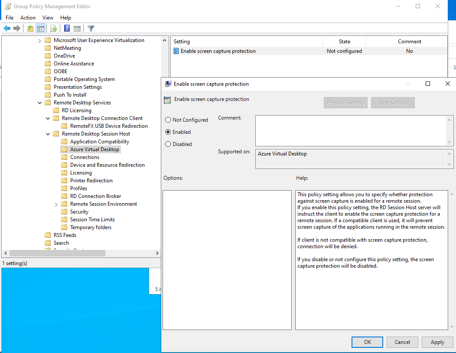
Task: Collapse the Remote Desktop Services tree node
Action: point(40,103)
